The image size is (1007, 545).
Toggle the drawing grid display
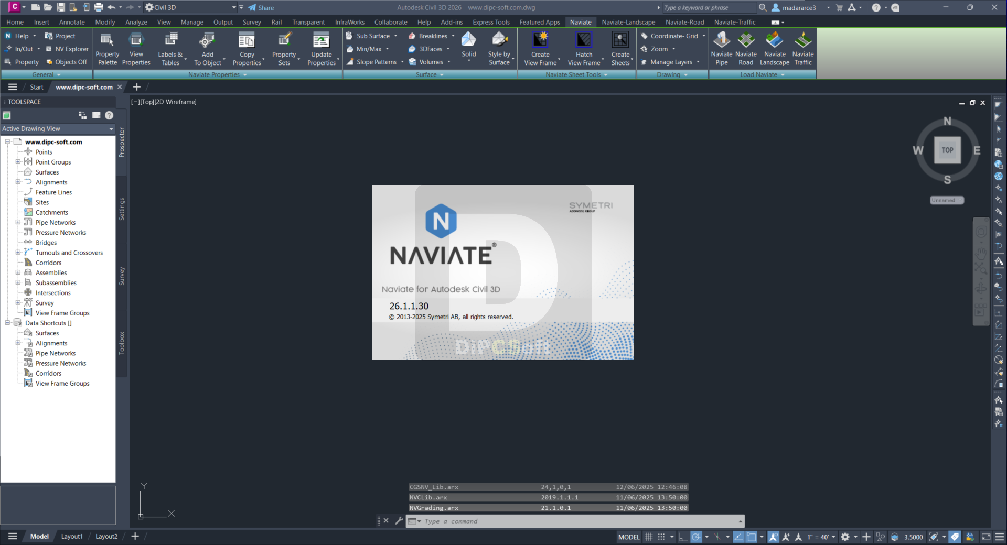(x=649, y=537)
